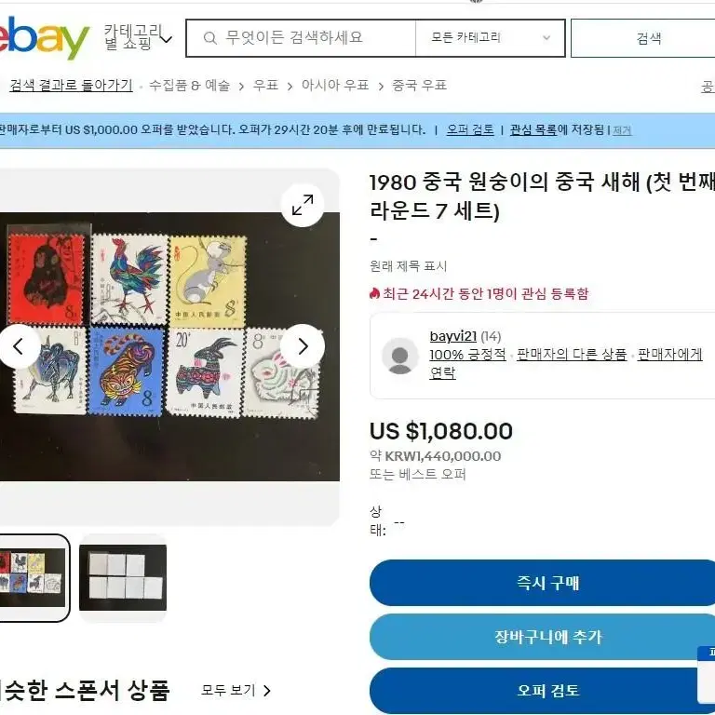Select the second thumbnail showing stamp backs
The width and height of the screenshot is (715, 715).
coord(123,578)
